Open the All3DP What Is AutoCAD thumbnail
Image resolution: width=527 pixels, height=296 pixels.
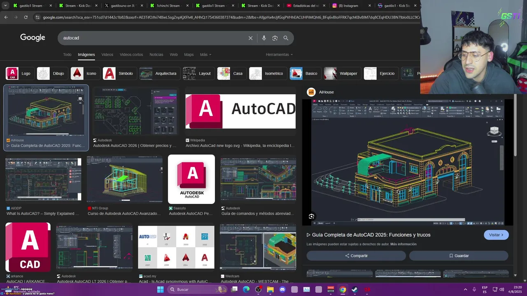pos(43,179)
